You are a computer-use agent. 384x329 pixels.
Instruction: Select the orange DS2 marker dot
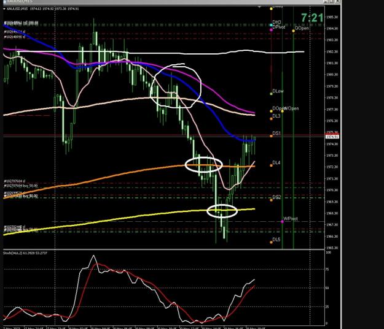coord(271,200)
